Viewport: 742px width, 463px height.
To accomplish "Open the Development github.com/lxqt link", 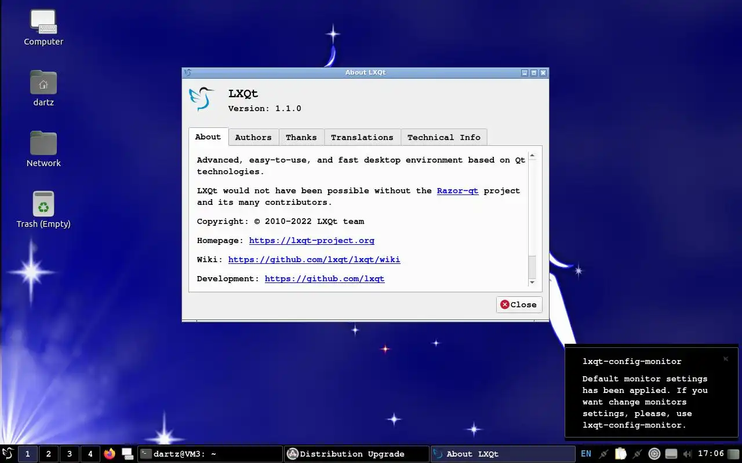I will tap(325, 278).
